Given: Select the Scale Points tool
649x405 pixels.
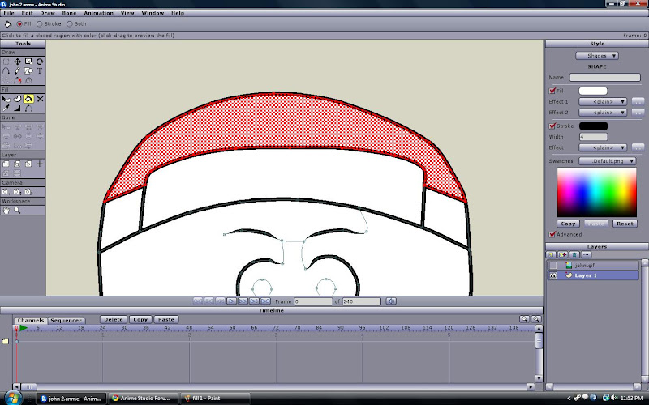Looking at the screenshot, I should pos(28,62).
